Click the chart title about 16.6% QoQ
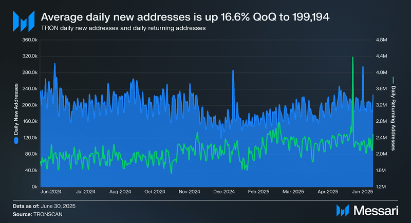 click(x=185, y=17)
